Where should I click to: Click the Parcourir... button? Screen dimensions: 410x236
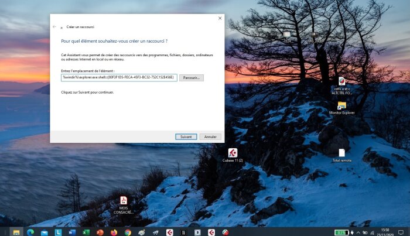[x=192, y=78]
